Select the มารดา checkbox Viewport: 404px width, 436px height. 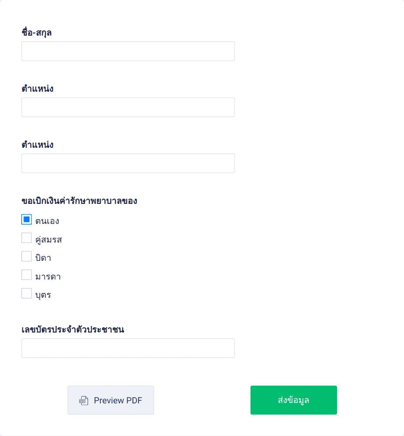pyautogui.click(x=26, y=275)
